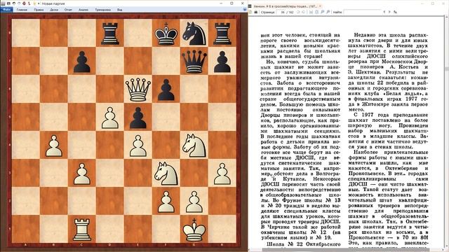Select the white king on g1

(x=194, y=230)
